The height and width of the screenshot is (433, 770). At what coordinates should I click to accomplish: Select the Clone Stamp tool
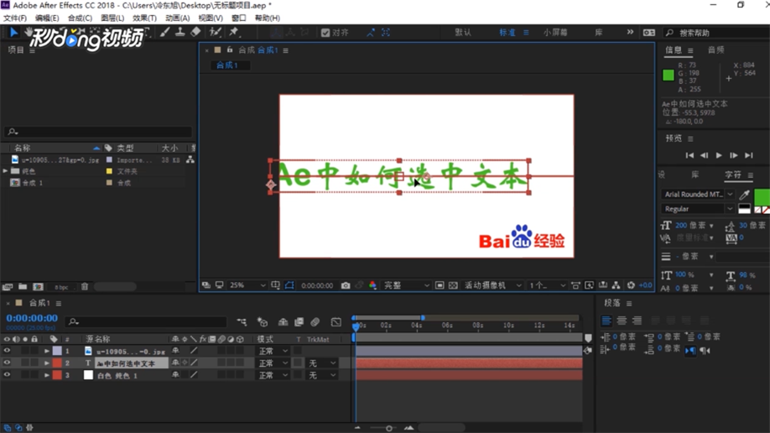pyautogui.click(x=180, y=33)
